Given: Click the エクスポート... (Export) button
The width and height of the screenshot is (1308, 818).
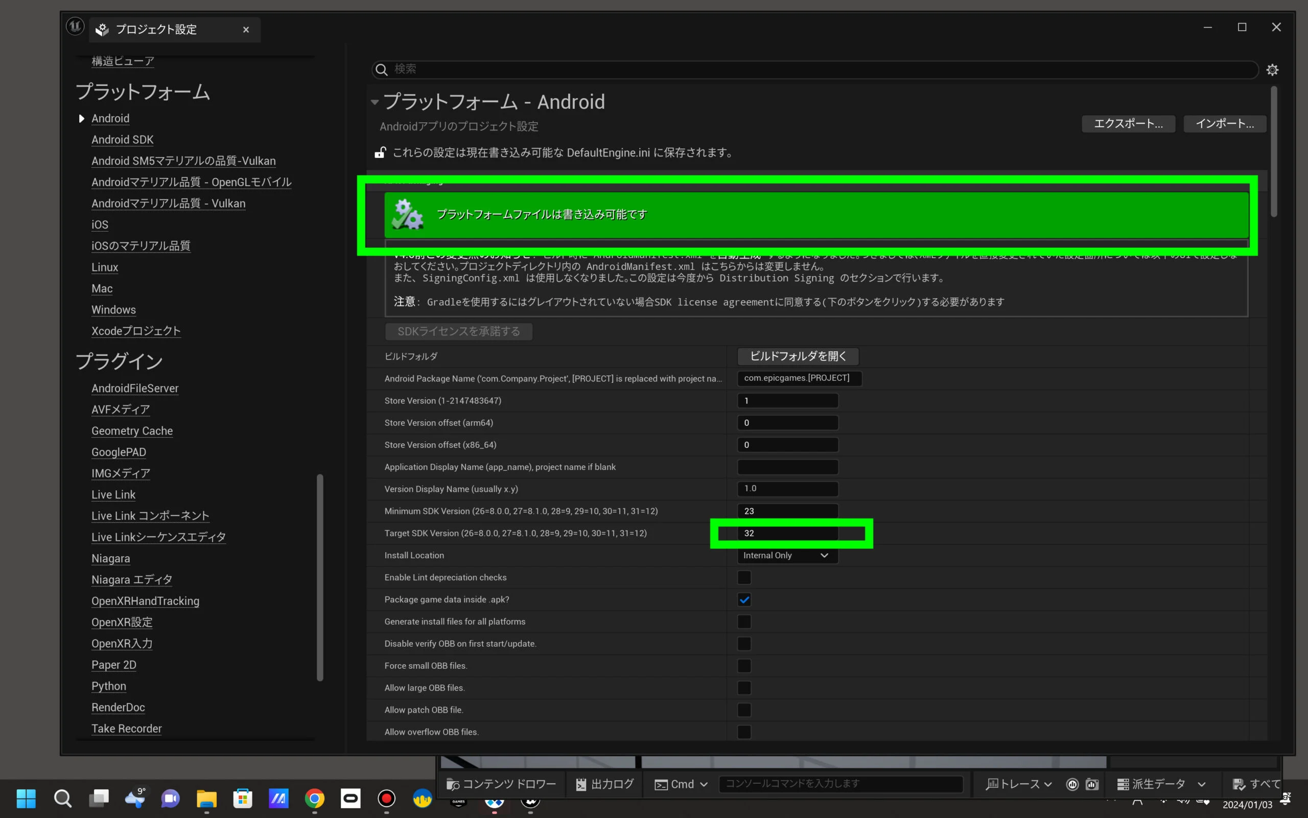Looking at the screenshot, I should click(1128, 123).
